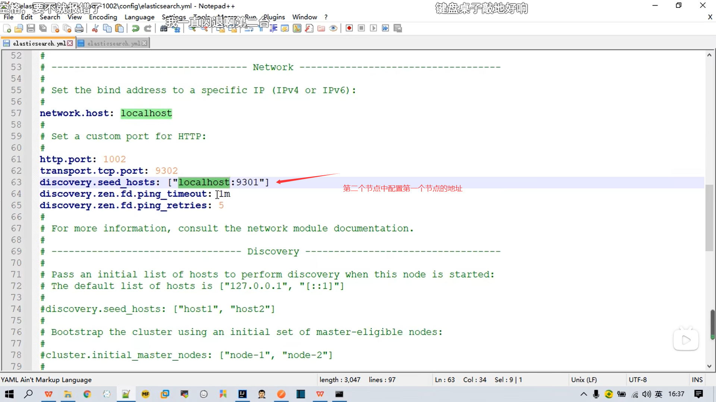The width and height of the screenshot is (716, 402).
Task: Open the Encoding menu
Action: coord(103,17)
